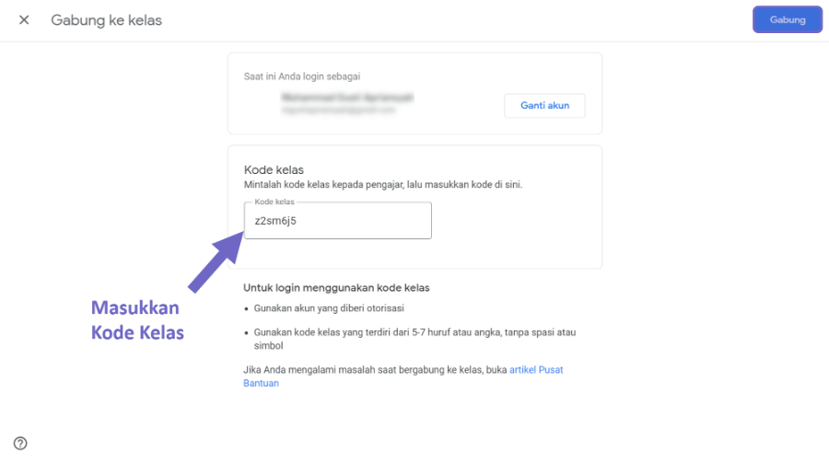829x462 pixels.
Task: Click the Untuk login menggunakan kode kelas heading
Action: tap(336, 288)
